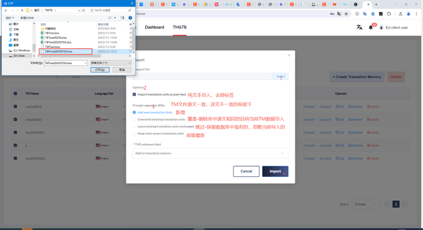
Task: Click the Select button for Import File
Action: pyautogui.click(x=280, y=77)
